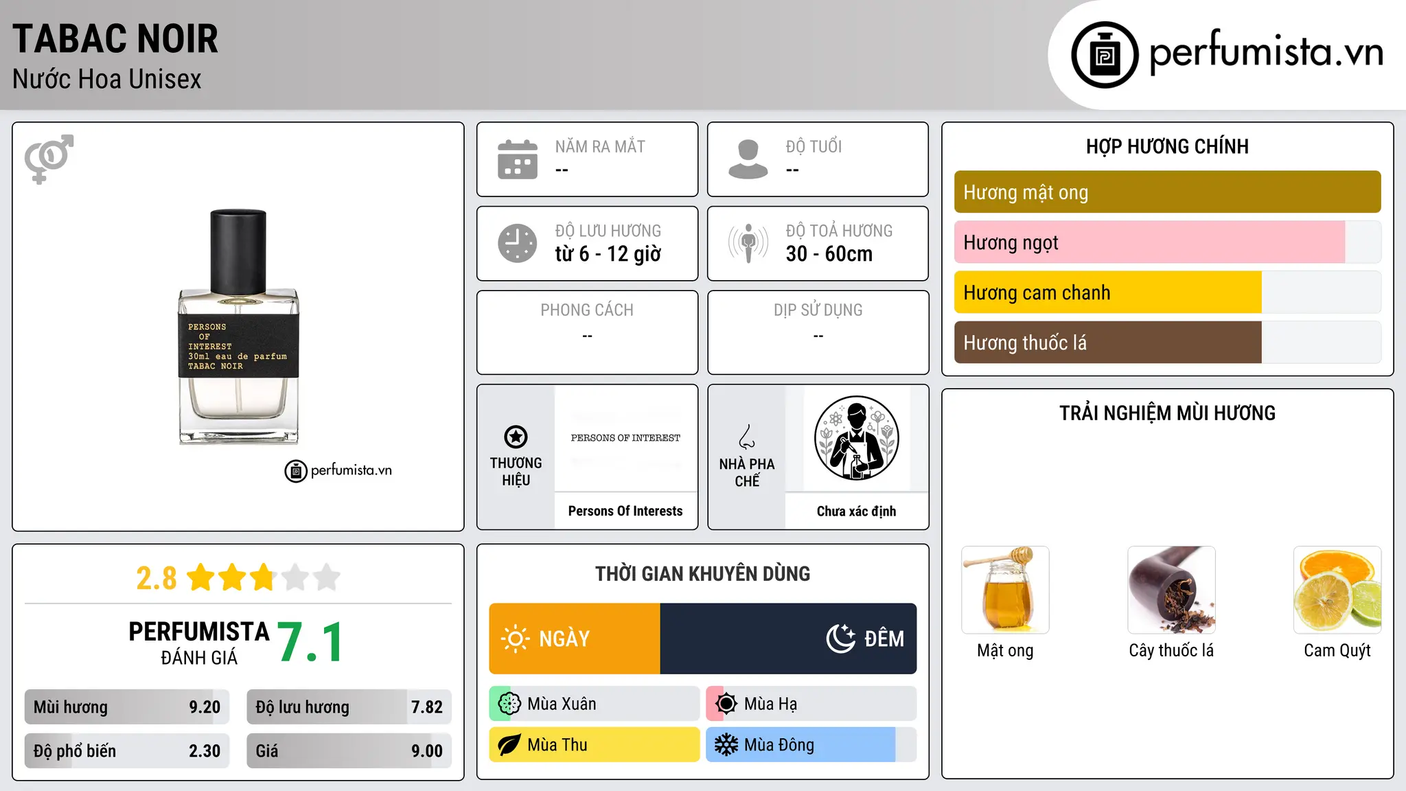Select the Hương thuốc lá accord bar
The width and height of the screenshot is (1406, 791).
pos(1167,343)
